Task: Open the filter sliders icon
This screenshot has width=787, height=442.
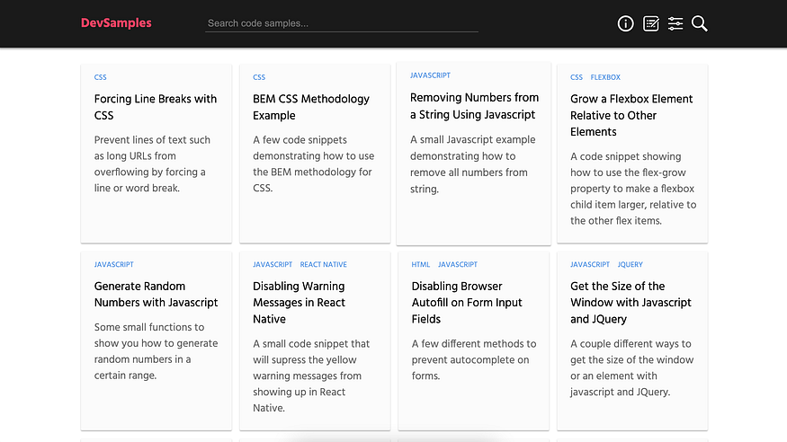Action: [x=675, y=24]
